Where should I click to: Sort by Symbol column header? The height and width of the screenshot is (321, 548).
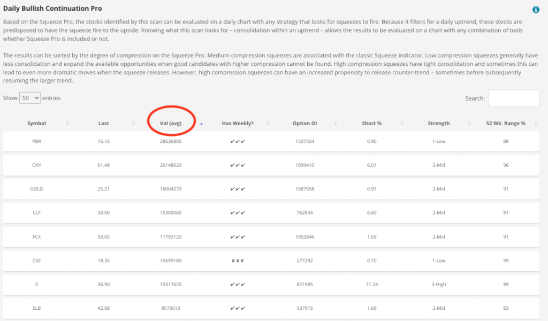tap(37, 123)
